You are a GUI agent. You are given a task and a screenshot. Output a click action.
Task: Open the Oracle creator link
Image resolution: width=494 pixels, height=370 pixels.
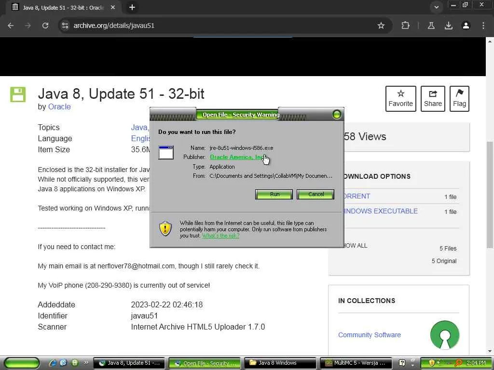[59, 106]
